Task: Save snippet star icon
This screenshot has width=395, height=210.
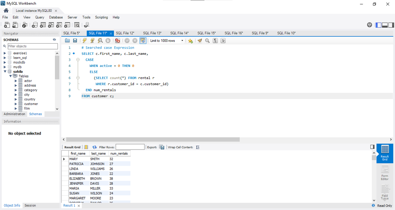Action: (x=190, y=41)
